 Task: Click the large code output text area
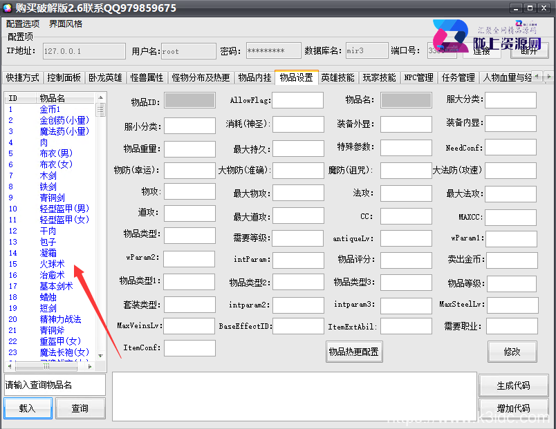click(x=295, y=397)
